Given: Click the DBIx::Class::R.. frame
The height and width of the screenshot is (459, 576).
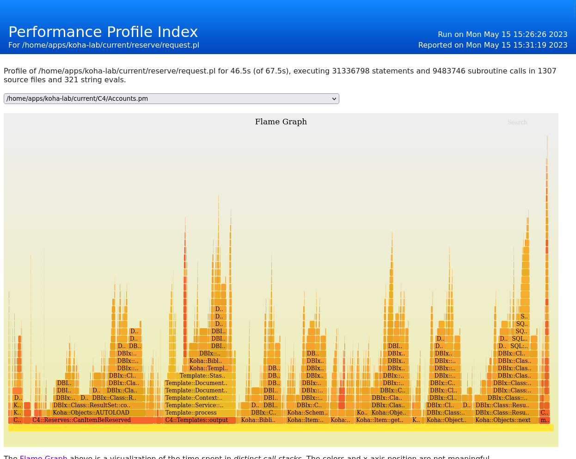Looking at the screenshot, I should 114,398.
